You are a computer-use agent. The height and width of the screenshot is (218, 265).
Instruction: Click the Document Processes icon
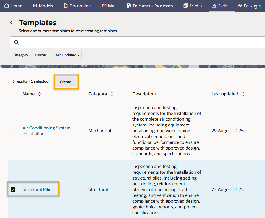(x=129, y=6)
